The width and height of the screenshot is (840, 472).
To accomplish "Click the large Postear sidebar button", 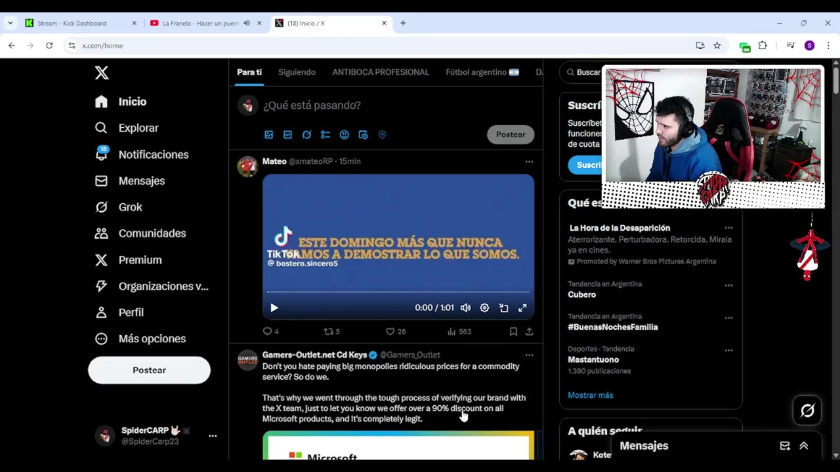I will [x=149, y=370].
